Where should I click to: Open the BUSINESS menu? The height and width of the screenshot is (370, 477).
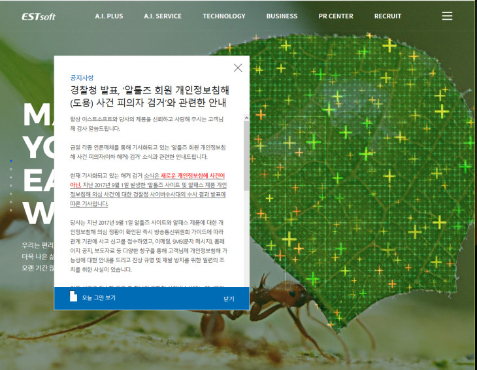pos(282,16)
